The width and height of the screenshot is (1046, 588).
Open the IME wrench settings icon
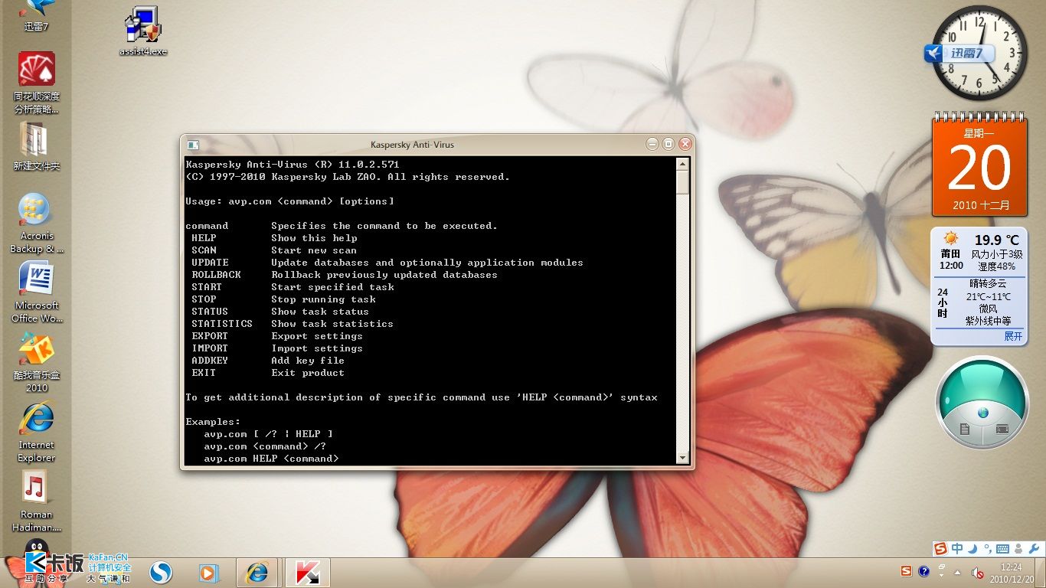coord(1034,548)
